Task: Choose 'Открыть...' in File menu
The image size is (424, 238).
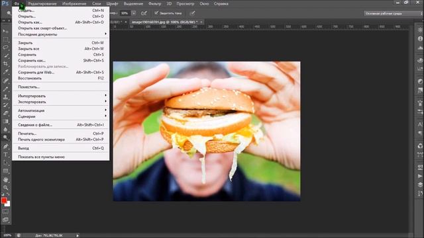Action: point(61,16)
